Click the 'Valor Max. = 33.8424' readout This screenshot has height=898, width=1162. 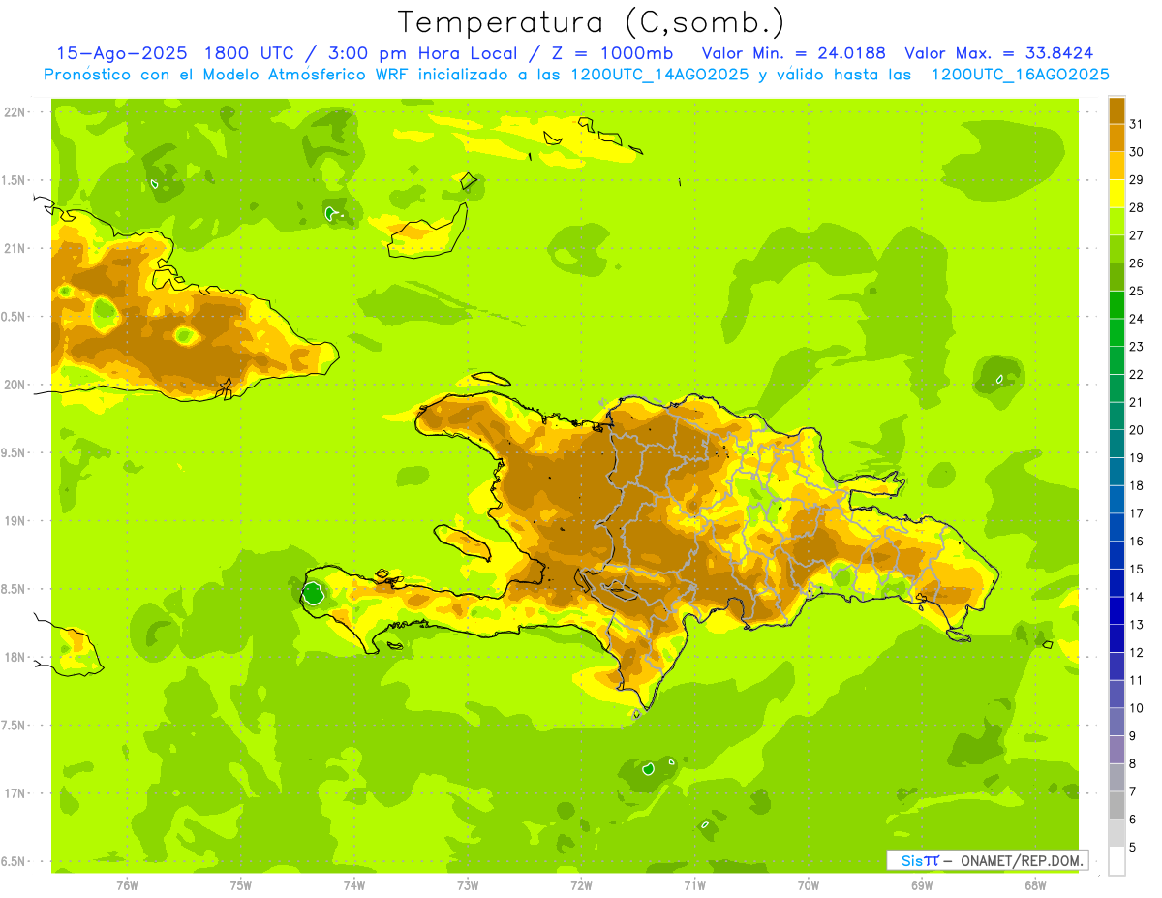pos(999,53)
